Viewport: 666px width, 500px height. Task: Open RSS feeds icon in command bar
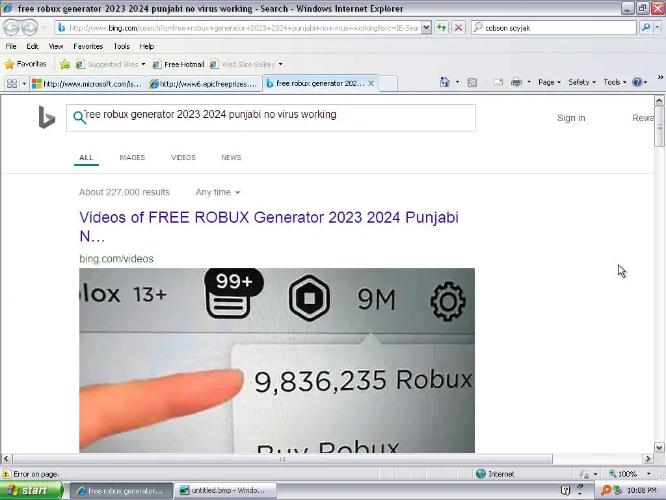(x=472, y=83)
